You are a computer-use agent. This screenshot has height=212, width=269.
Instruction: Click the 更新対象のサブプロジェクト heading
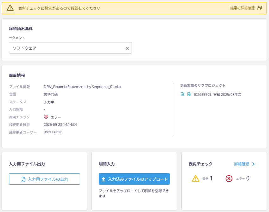202,85
